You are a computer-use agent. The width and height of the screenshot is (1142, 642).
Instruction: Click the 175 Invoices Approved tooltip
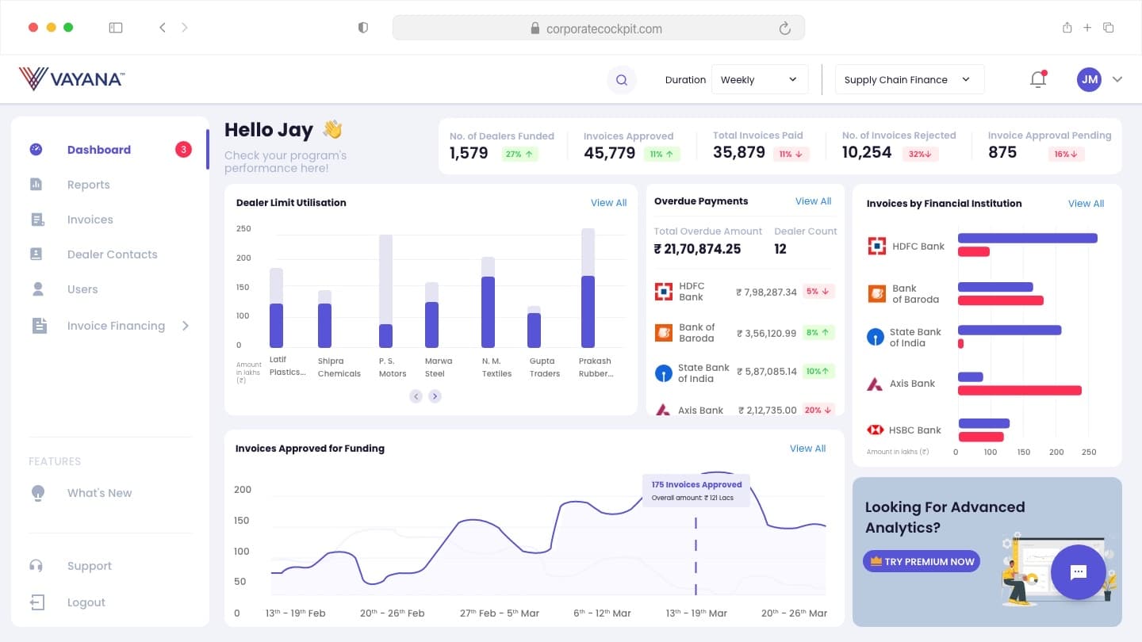point(696,491)
